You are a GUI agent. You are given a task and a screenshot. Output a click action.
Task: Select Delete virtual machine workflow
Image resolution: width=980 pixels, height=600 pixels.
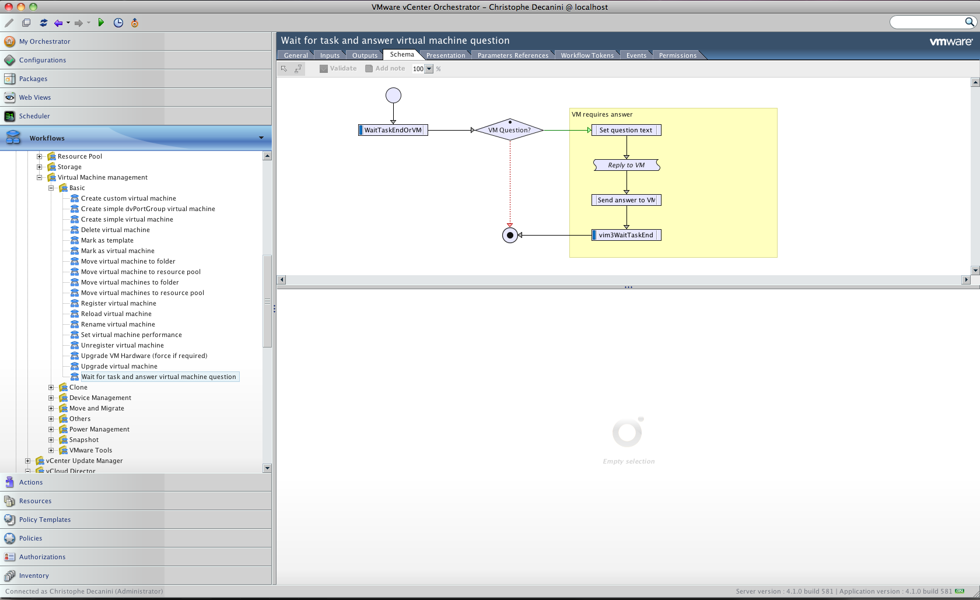tap(115, 230)
